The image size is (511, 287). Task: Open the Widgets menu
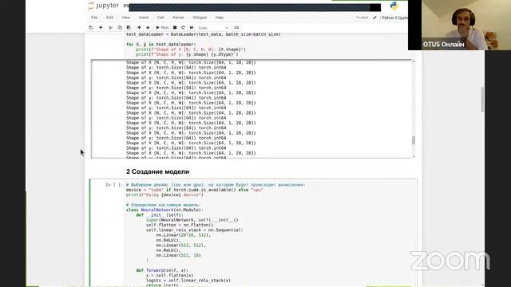(x=200, y=18)
